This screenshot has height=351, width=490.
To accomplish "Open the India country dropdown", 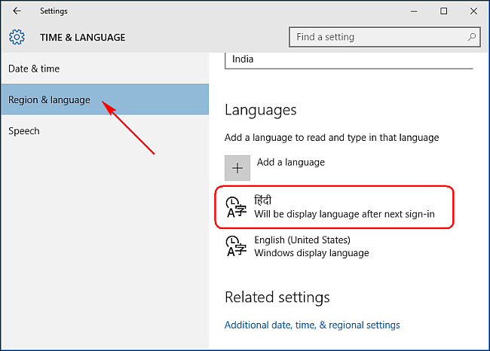I will click(348, 60).
